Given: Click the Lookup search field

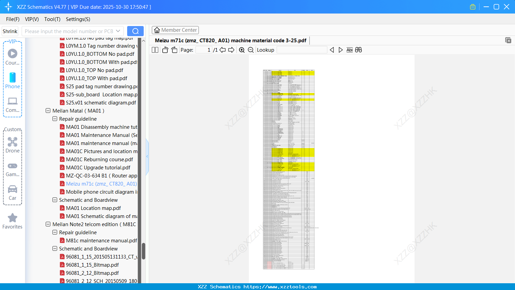Looking at the screenshot, I should coord(302,50).
